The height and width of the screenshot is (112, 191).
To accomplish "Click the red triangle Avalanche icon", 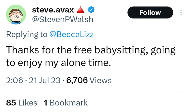I will pyautogui.click(x=80, y=10).
